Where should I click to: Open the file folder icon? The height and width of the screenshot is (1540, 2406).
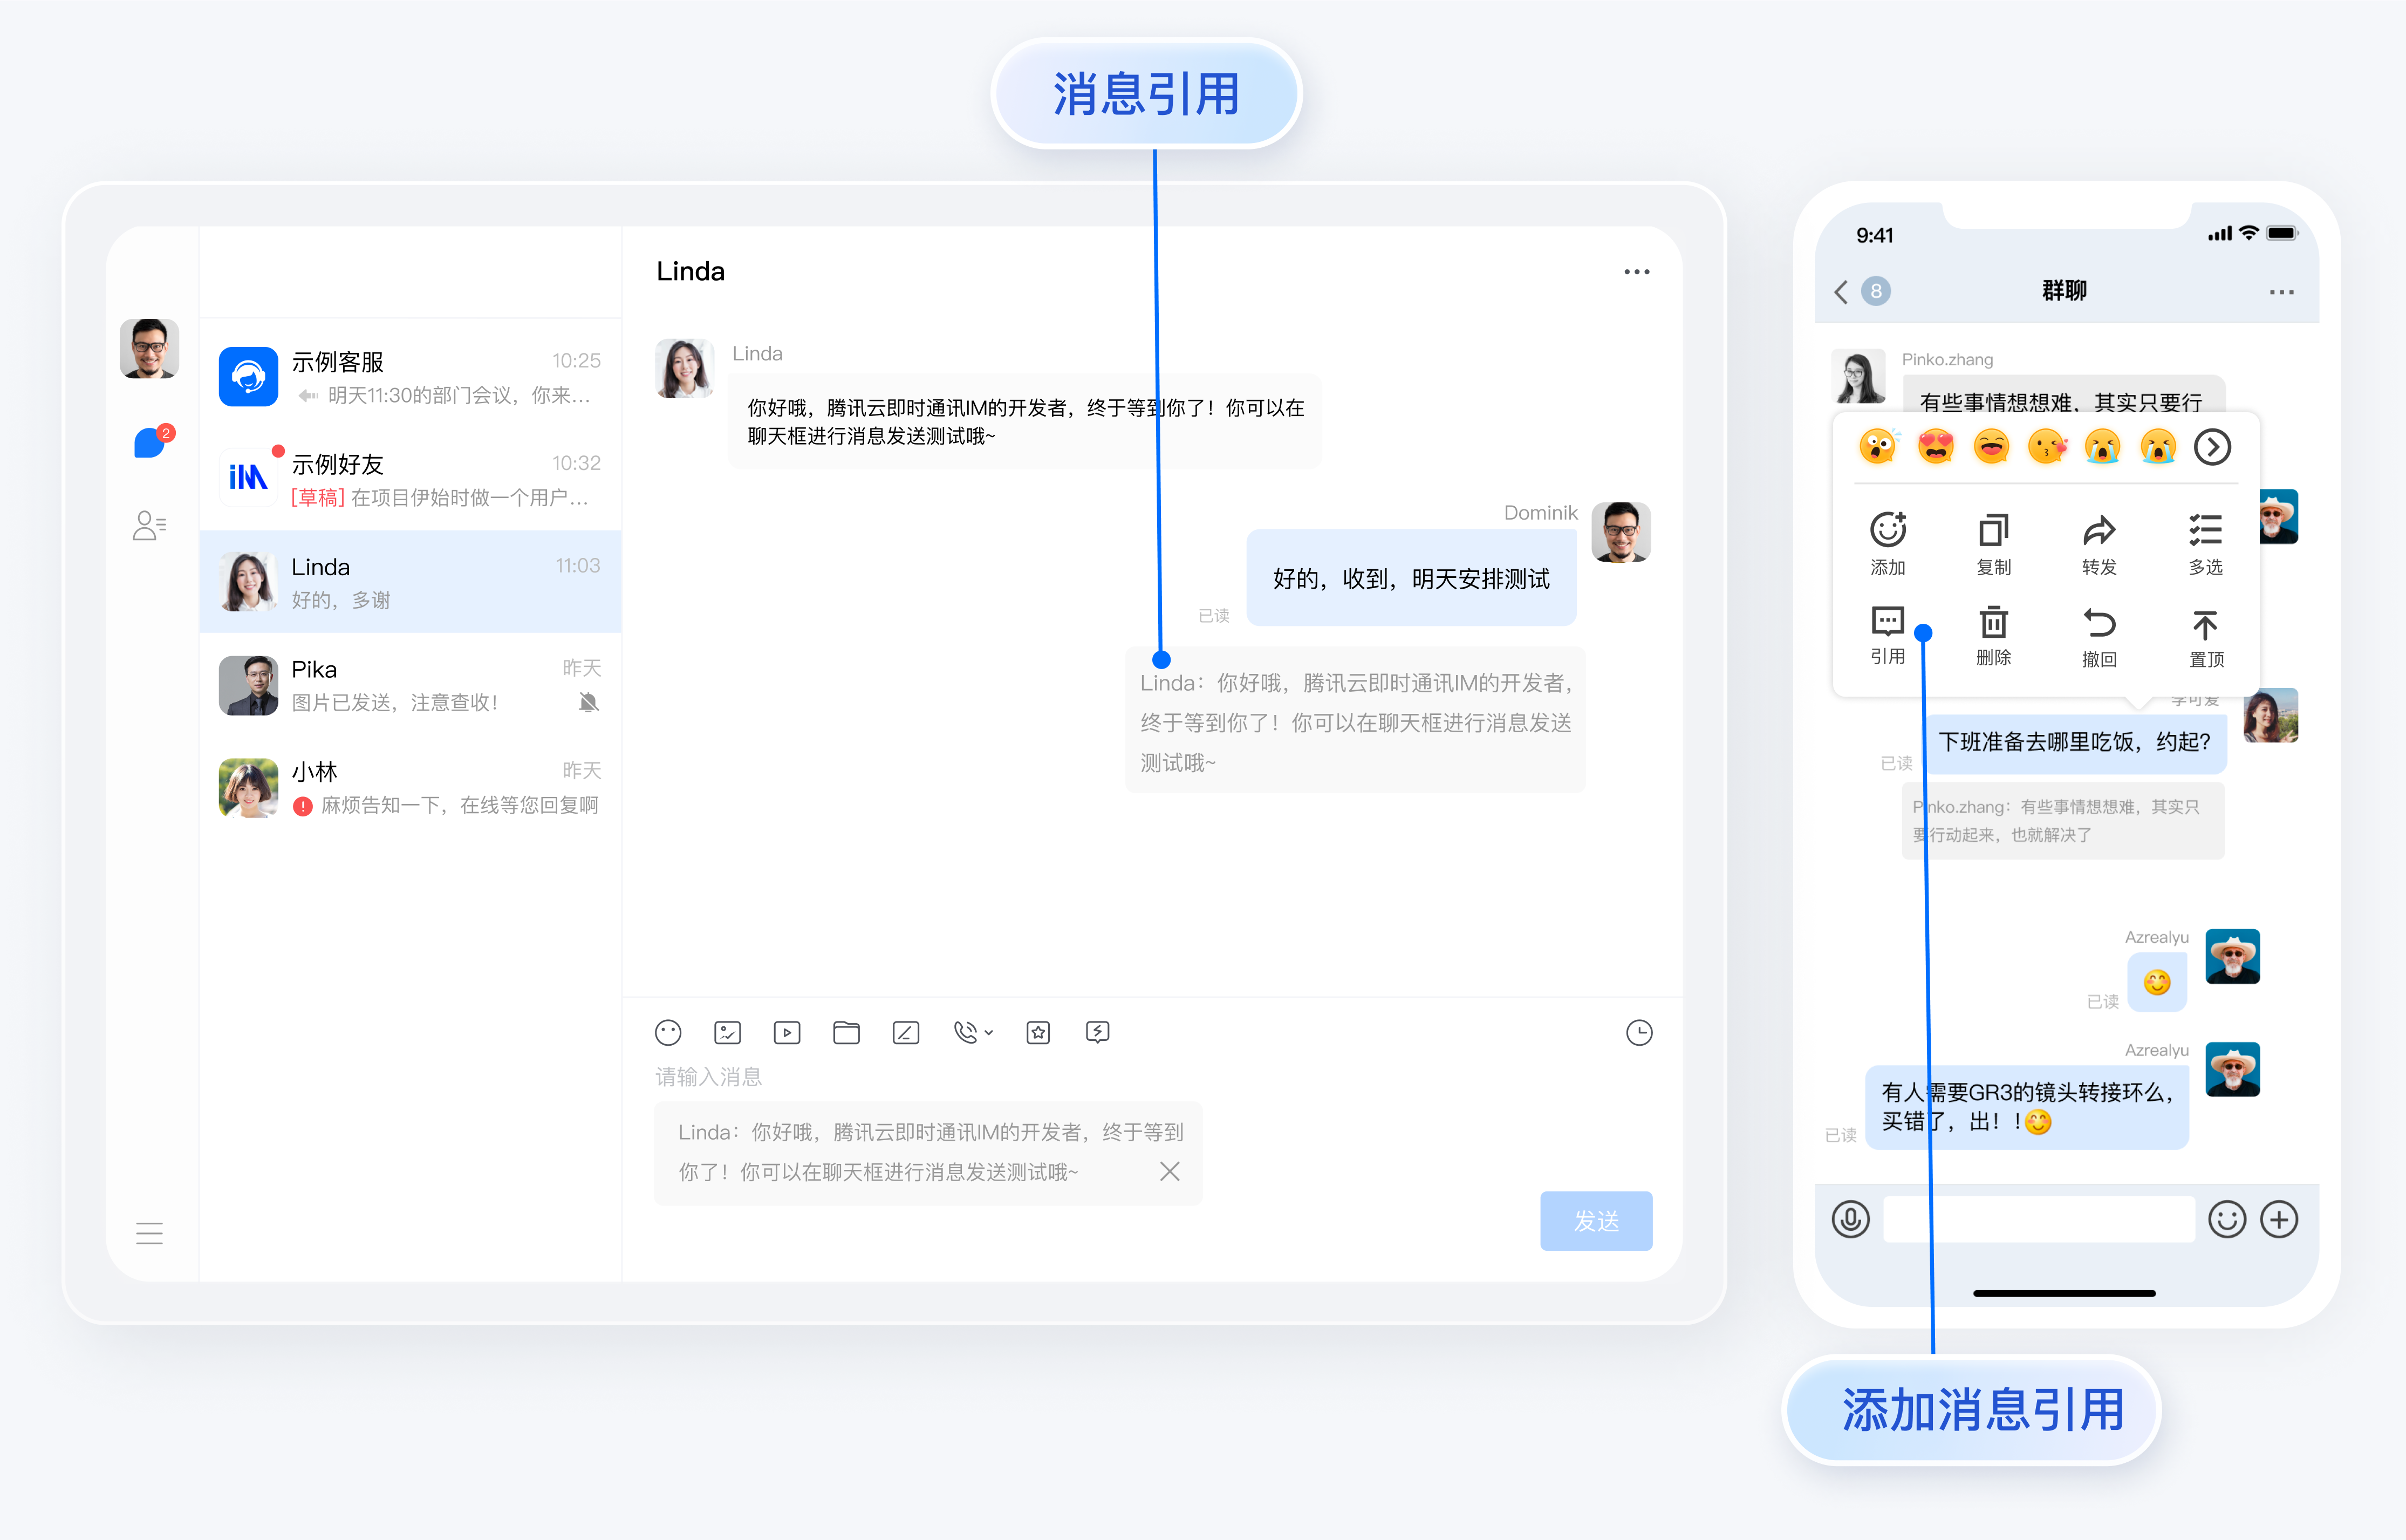846,1032
